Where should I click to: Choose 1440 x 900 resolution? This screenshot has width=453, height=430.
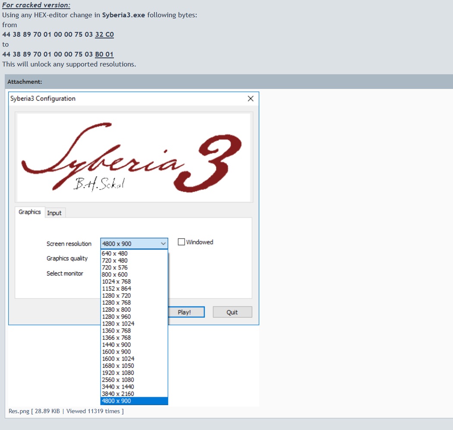(x=134, y=345)
